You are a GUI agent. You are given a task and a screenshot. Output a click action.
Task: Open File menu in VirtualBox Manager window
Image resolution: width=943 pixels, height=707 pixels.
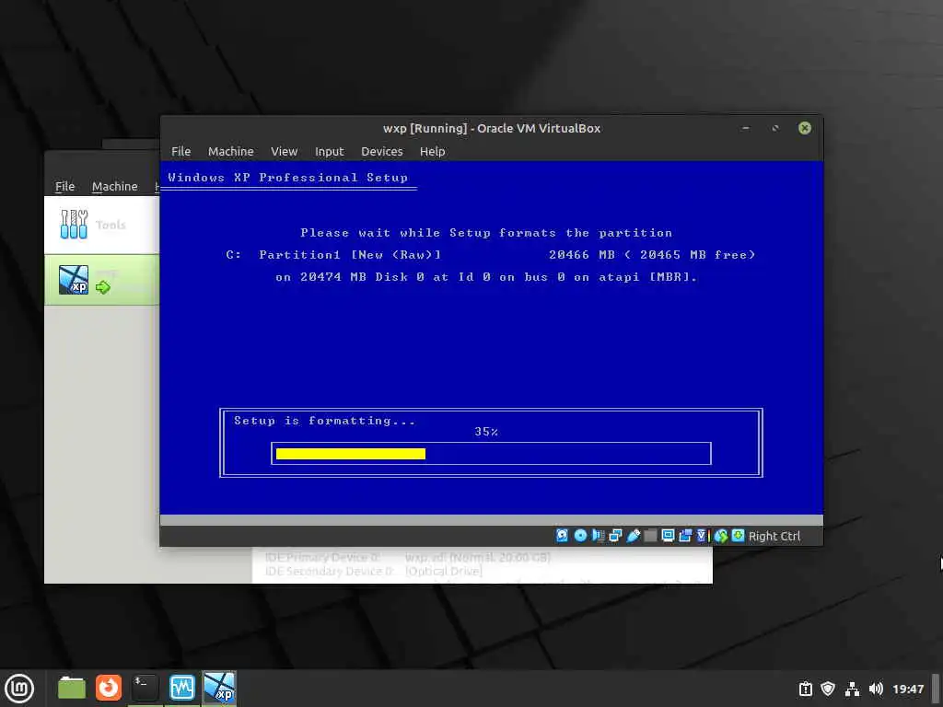click(65, 186)
